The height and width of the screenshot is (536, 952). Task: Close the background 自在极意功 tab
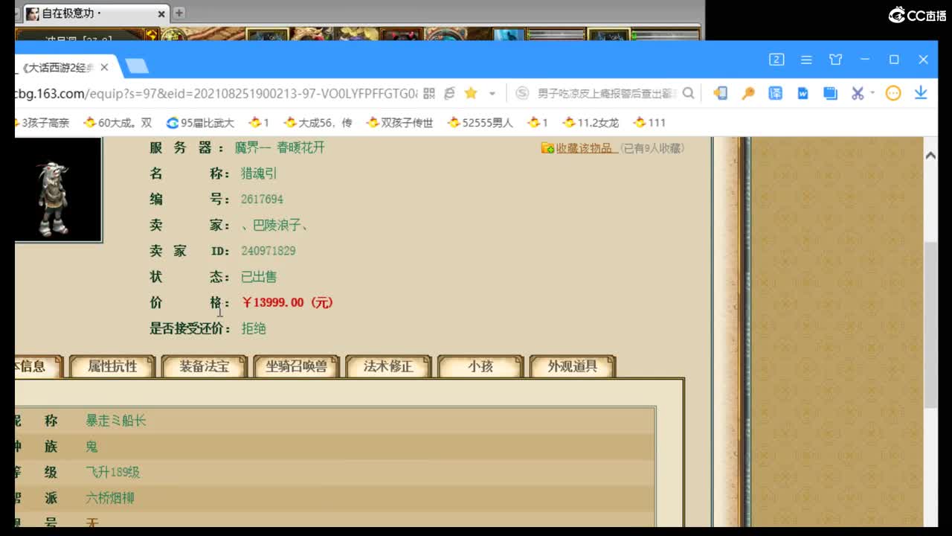tap(162, 13)
